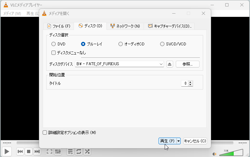This screenshot has height=157, width=250.
Task: Click the キャンセル (C) button
Action: (x=195, y=141)
